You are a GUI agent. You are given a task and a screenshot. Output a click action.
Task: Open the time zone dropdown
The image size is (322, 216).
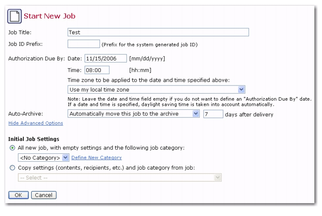point(156,89)
